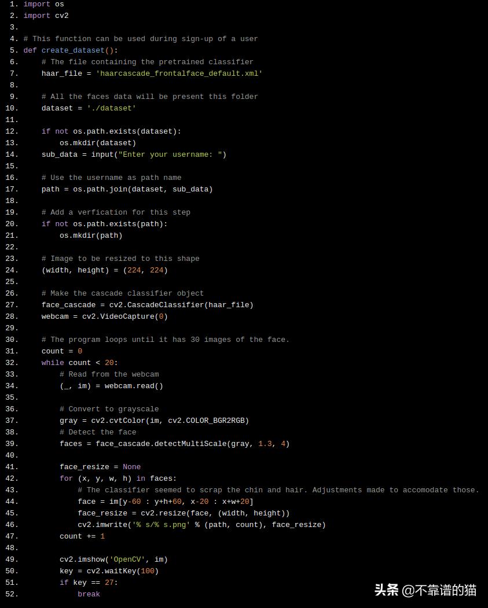Viewport: 488px width, 608px height.
Task: Click the 'haarcascade_frontalface_default.xml' string
Action: [179, 73]
